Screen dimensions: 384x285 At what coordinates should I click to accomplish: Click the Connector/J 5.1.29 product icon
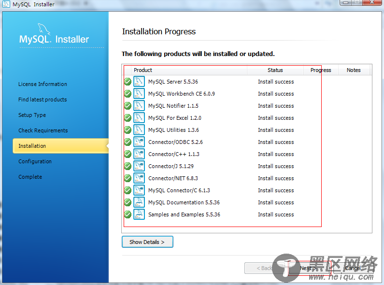(139, 166)
